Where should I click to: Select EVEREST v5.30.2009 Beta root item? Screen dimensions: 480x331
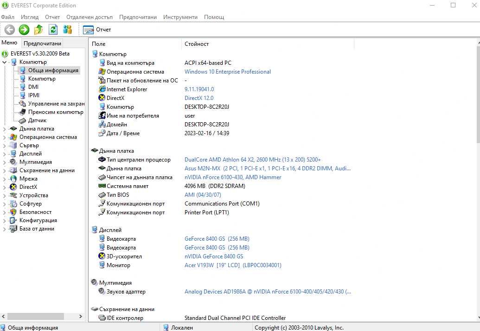(x=40, y=54)
